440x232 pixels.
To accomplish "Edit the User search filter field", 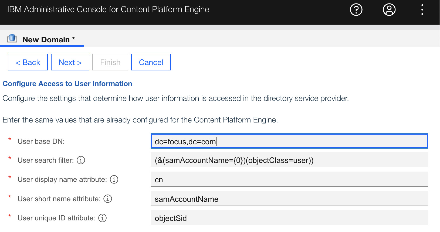I will click(x=289, y=160).
